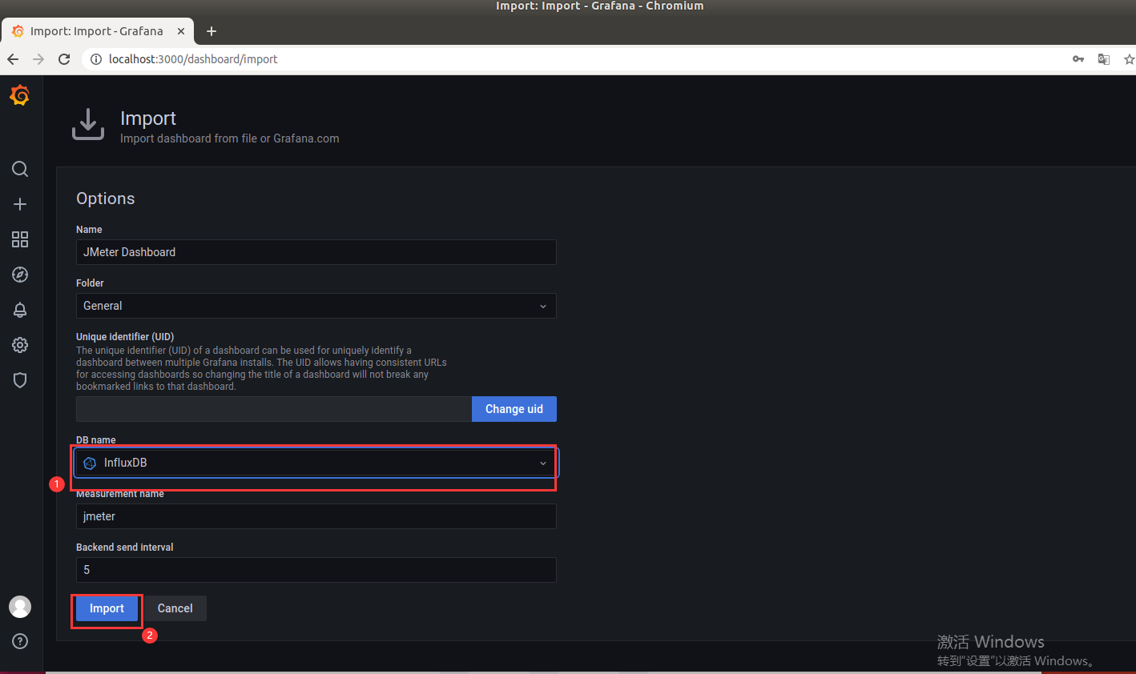
Task: Open the Explore compass icon
Action: click(20, 275)
